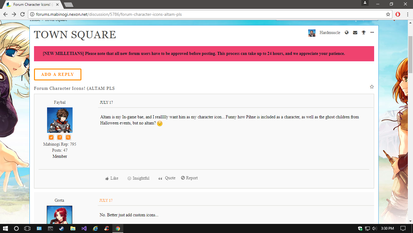Reload the page

click(22, 14)
